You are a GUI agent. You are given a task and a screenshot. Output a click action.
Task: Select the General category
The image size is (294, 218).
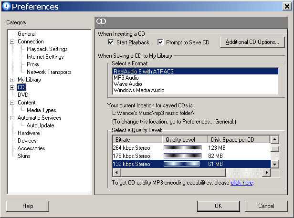(26, 34)
